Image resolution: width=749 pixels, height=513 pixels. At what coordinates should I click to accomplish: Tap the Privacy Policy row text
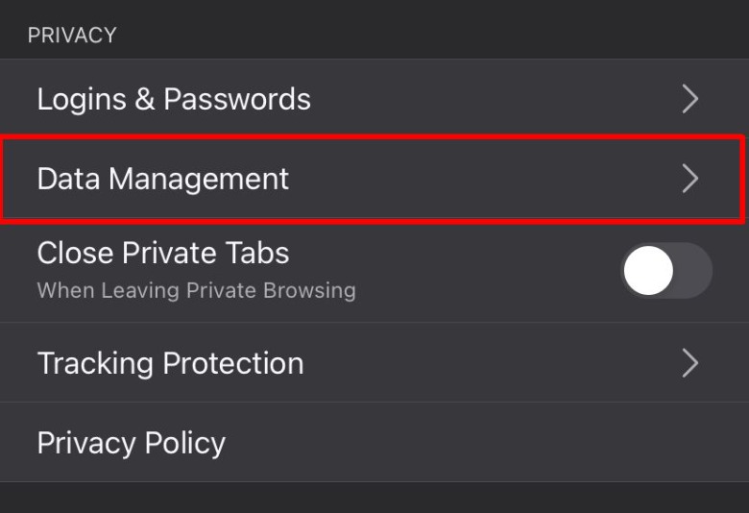(131, 443)
